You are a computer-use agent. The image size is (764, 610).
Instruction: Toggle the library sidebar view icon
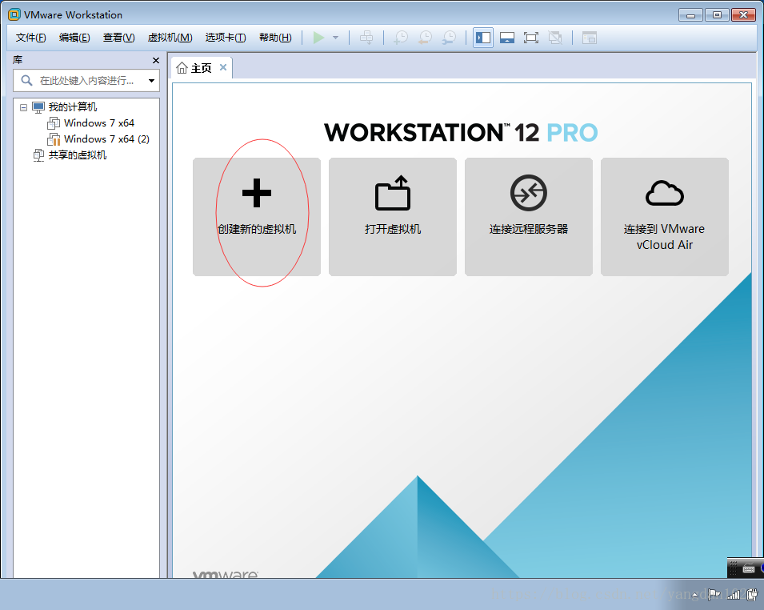[483, 38]
